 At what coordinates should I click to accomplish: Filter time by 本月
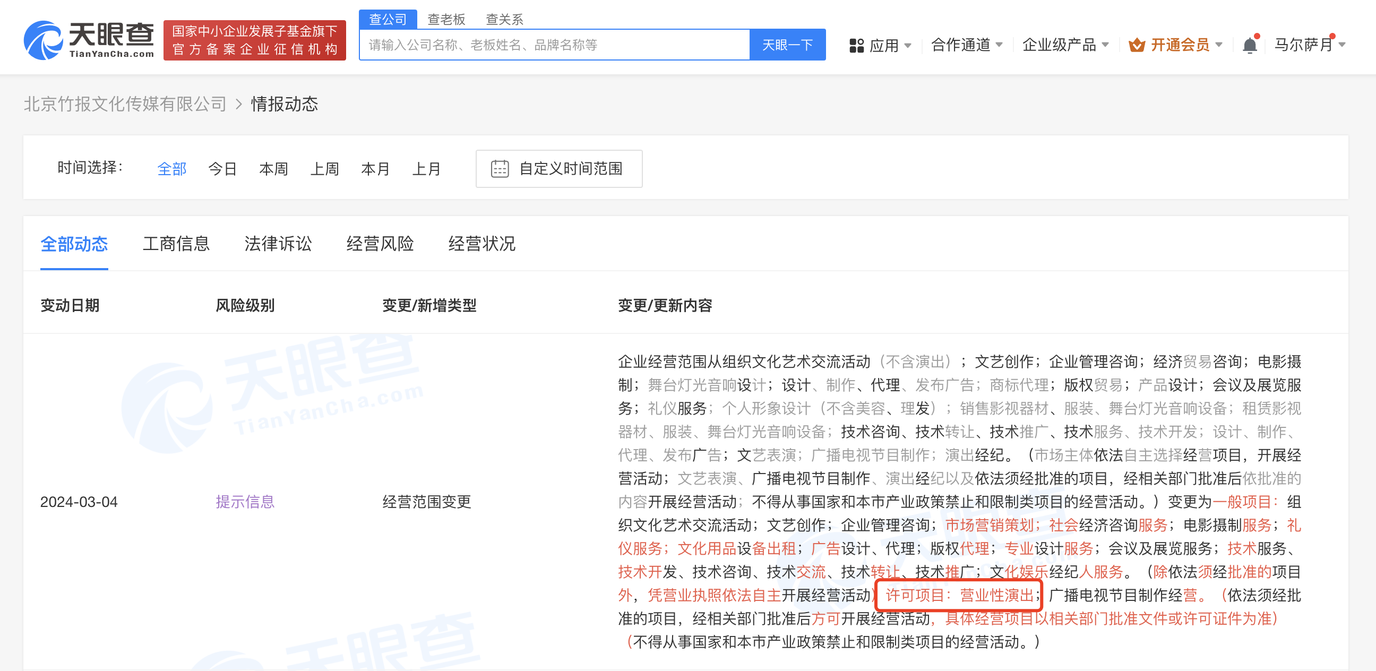pyautogui.click(x=375, y=169)
